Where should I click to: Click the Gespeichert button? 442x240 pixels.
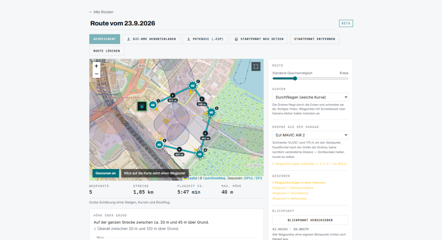pyautogui.click(x=104, y=39)
